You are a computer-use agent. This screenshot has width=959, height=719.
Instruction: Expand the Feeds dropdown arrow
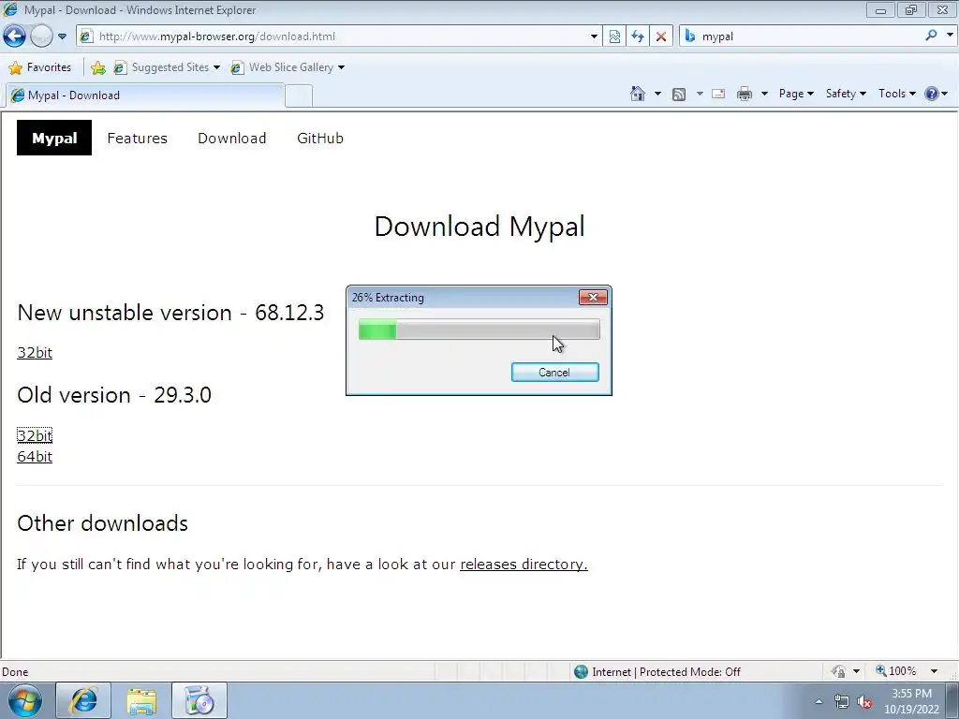pos(700,94)
